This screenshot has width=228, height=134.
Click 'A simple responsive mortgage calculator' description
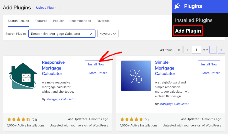point(58,87)
